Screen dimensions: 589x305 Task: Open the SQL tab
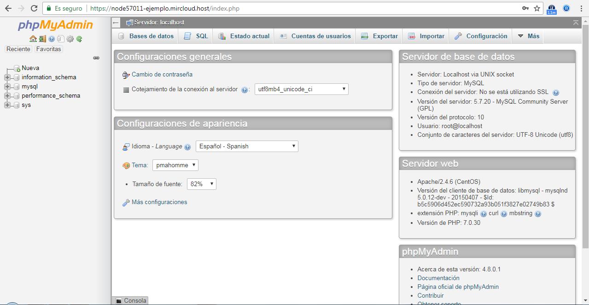click(x=196, y=36)
